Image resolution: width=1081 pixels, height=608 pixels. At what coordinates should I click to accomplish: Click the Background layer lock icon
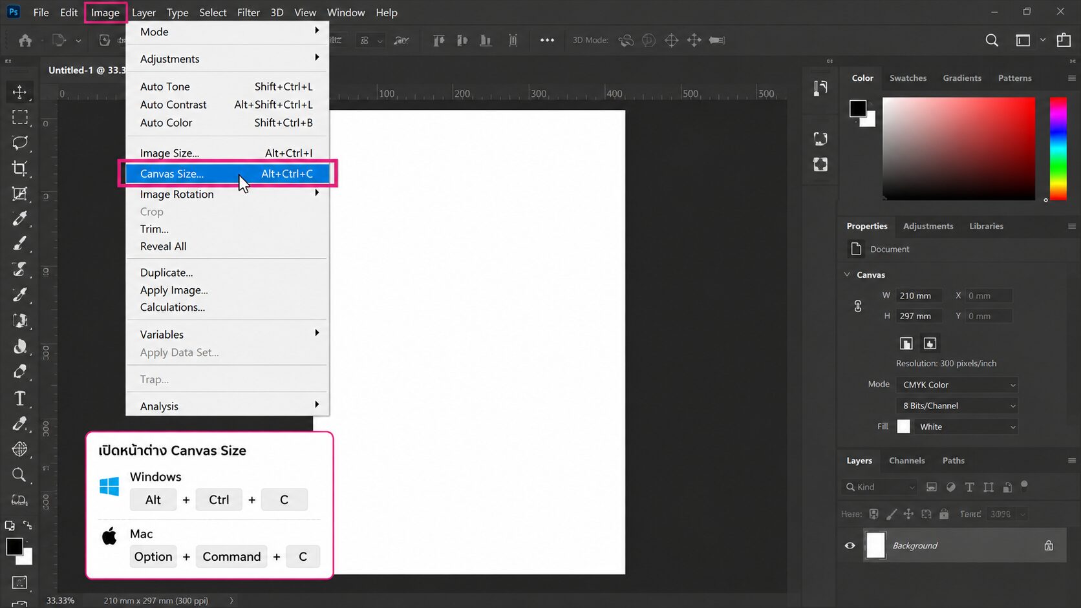(1049, 545)
